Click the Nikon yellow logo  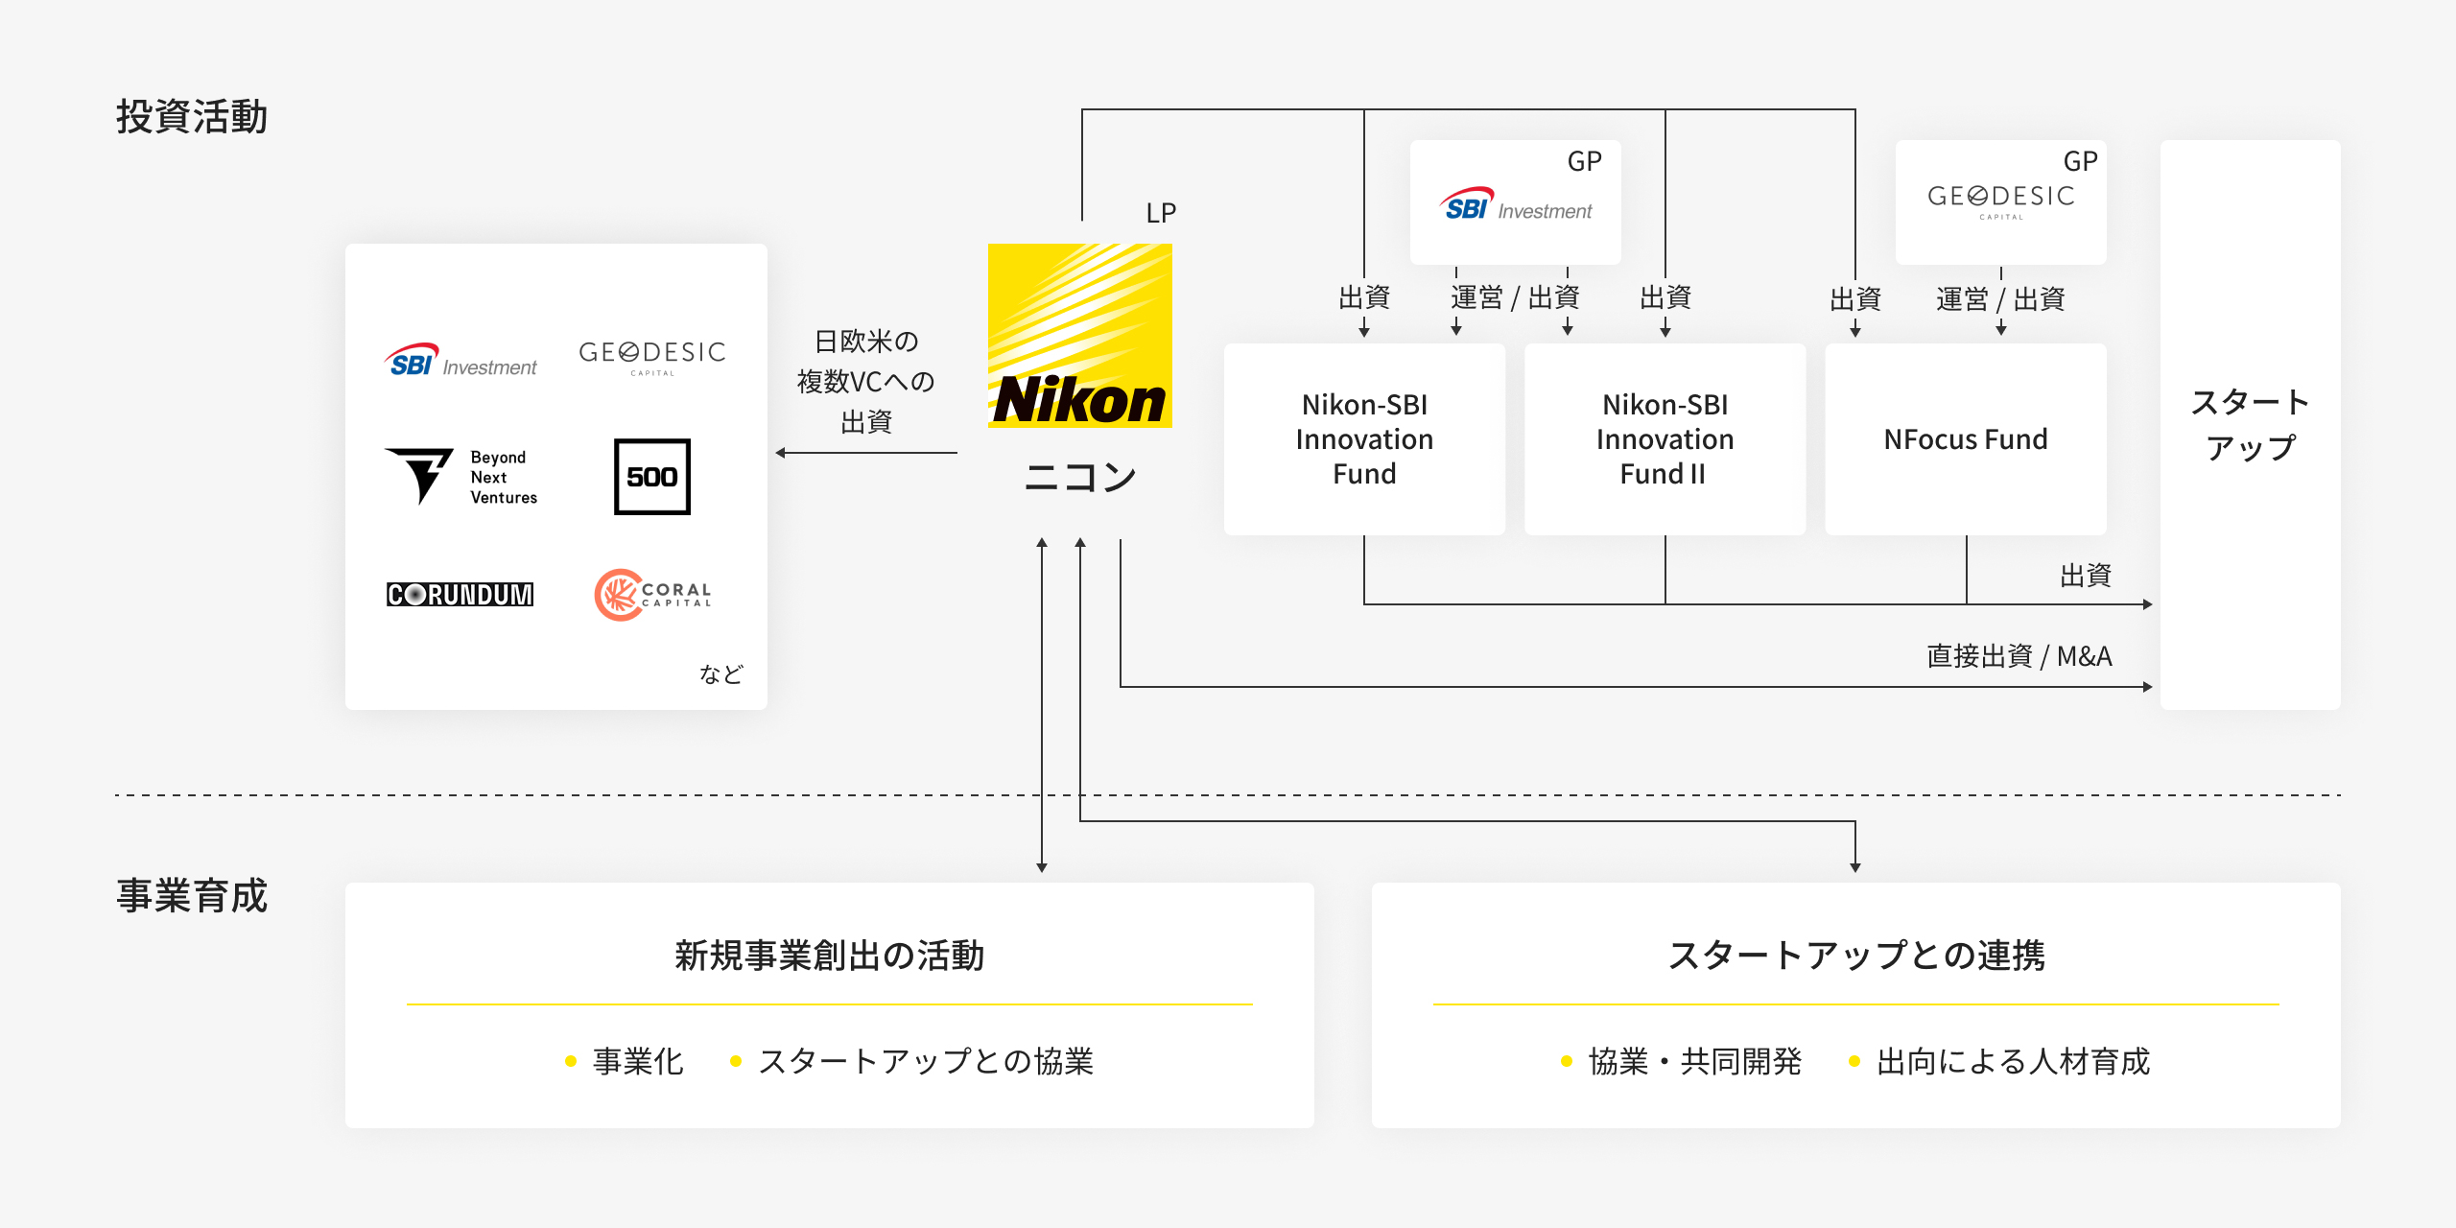pos(1079,336)
